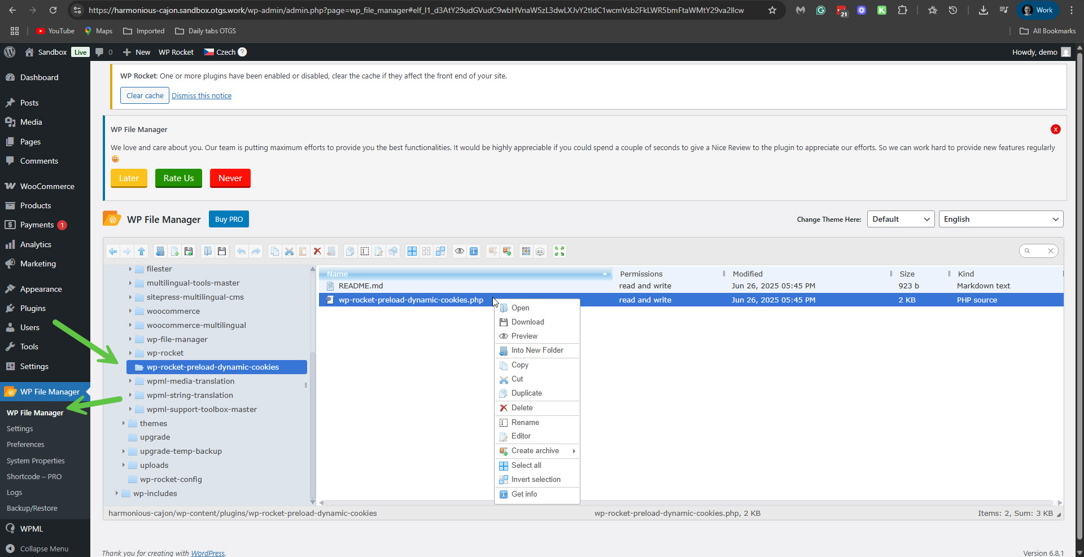Click the New file toolbar icon
The width and height of the screenshot is (1084, 557).
click(x=174, y=251)
